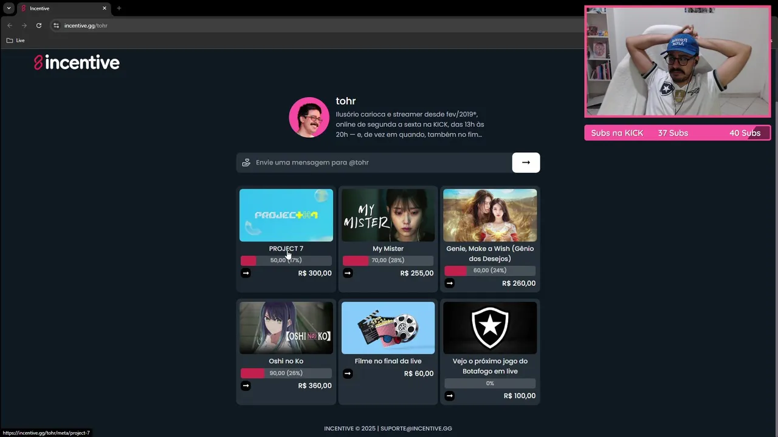Click the arrow icon under My Mister

348,273
